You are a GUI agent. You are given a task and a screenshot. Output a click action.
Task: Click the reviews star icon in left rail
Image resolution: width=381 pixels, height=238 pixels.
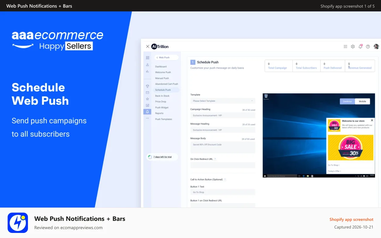pos(147,99)
